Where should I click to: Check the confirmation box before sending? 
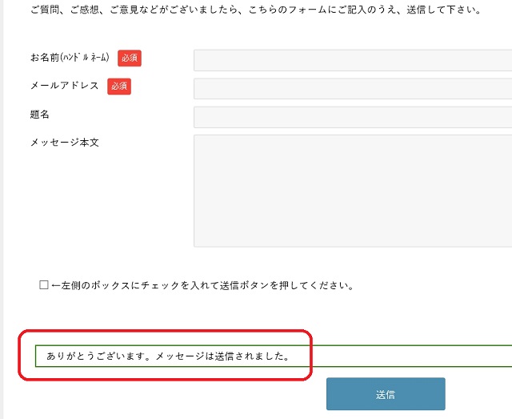[x=44, y=285]
